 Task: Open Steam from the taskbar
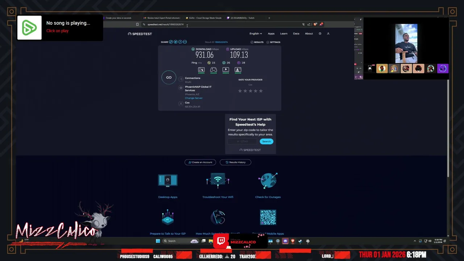(300, 241)
